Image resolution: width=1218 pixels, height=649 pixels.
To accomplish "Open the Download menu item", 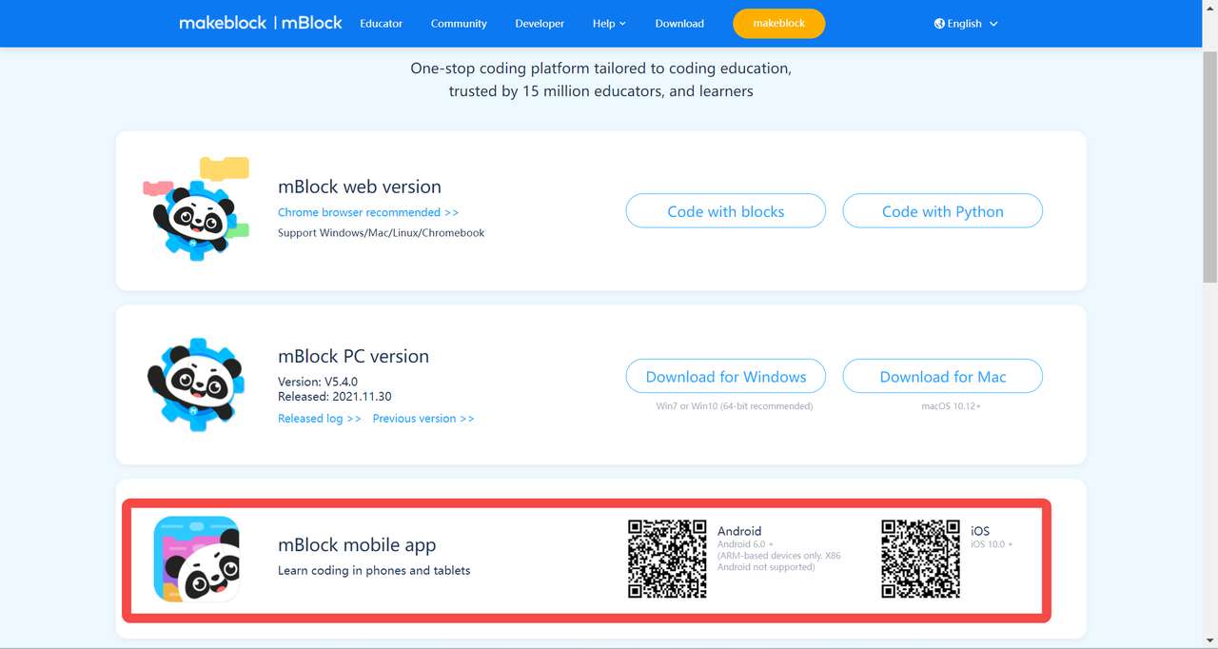I will pos(679,24).
